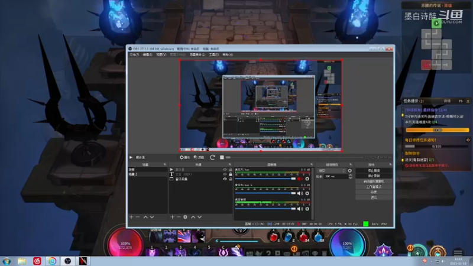The width and height of the screenshot is (473, 266).
Task: Click 停止推流 stop streaming button
Action: click(x=374, y=171)
